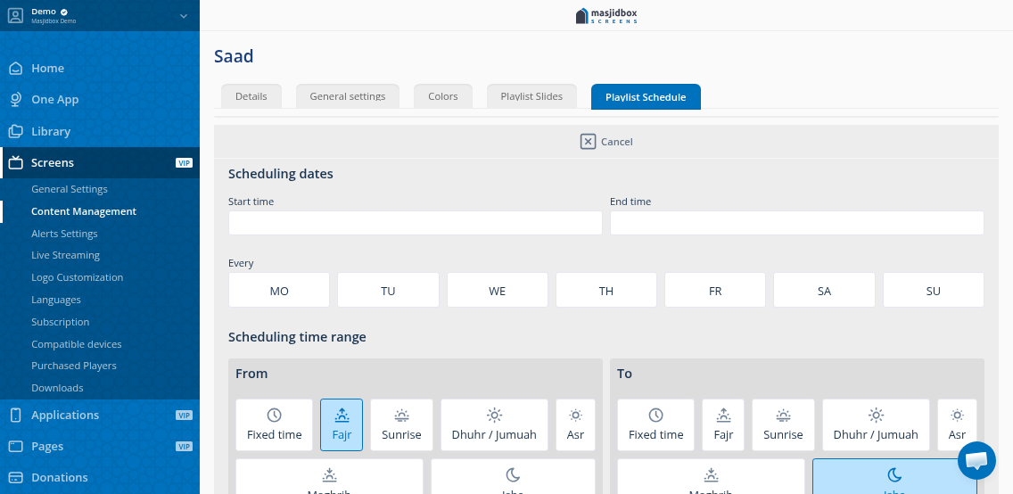Open Alerts Settings in the sidebar
Viewport: 1013px width, 494px height.
[x=64, y=233]
